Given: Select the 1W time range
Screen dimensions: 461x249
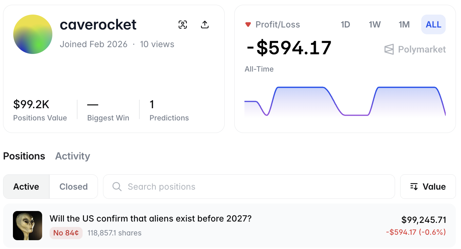Looking at the screenshot, I should point(375,24).
